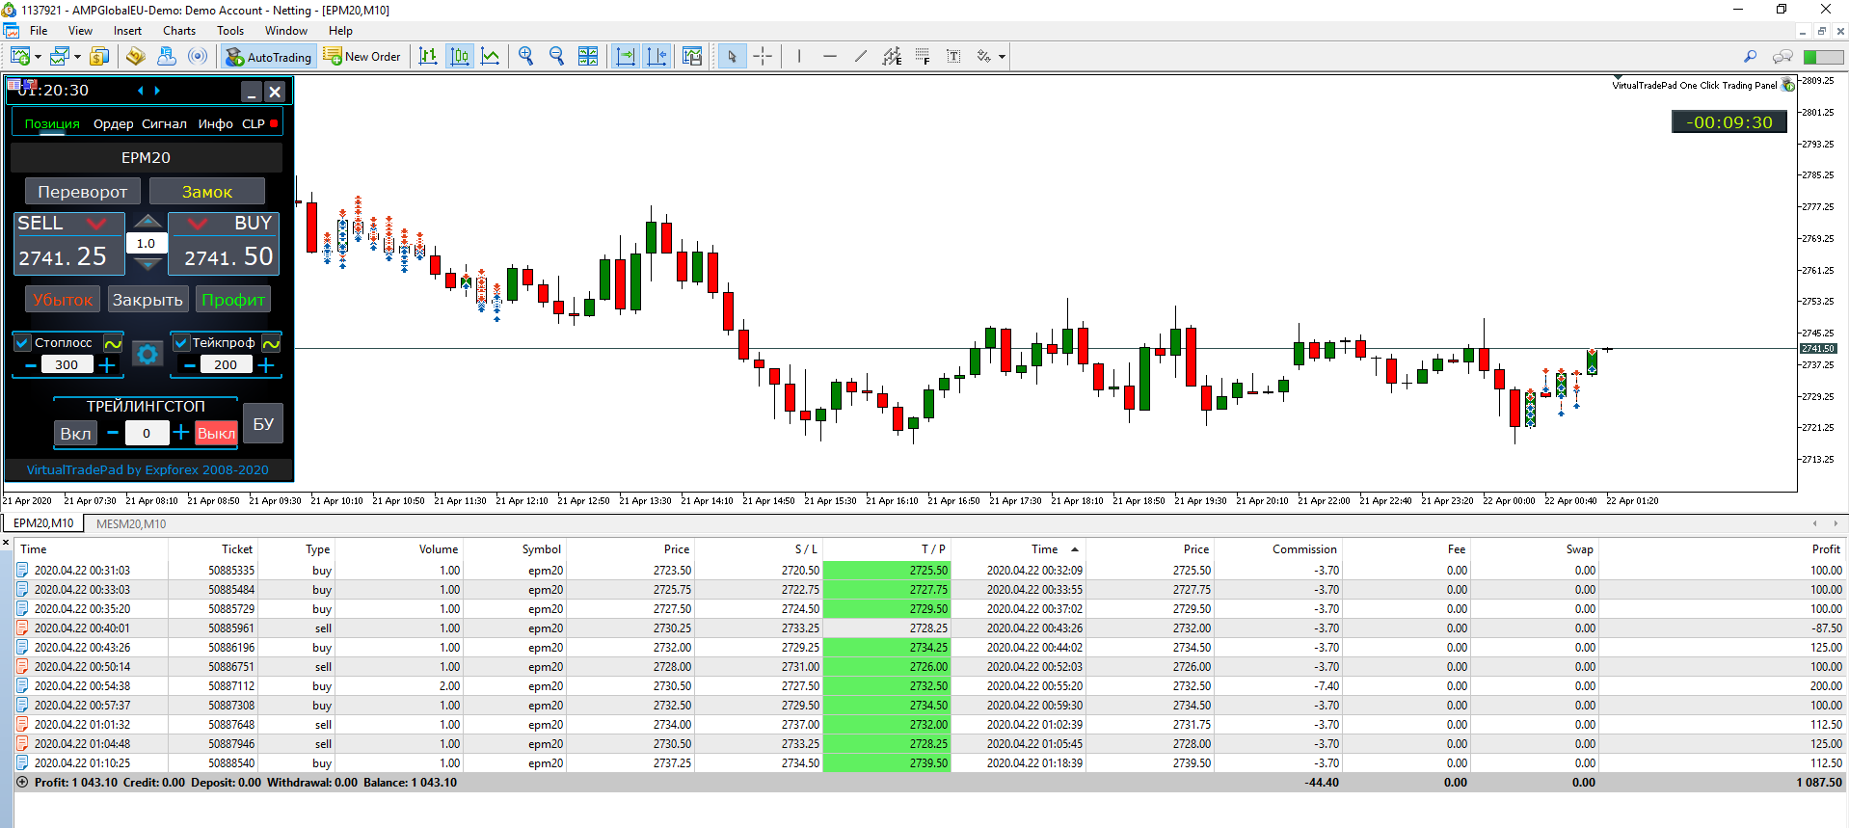
Task: Increase the Стоплосс value with plus
Action: click(x=107, y=365)
